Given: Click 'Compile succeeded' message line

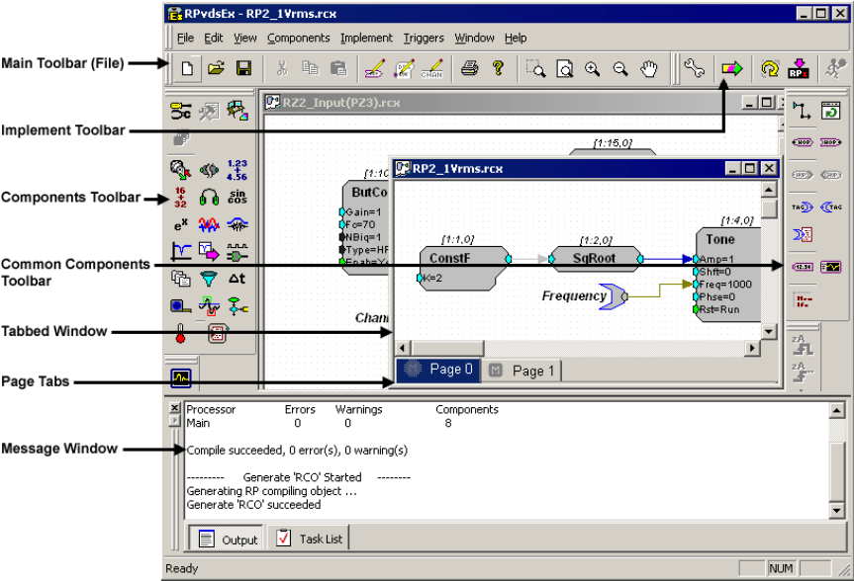Looking at the screenshot, I should click(297, 451).
